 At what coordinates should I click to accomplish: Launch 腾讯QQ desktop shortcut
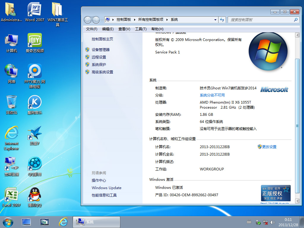coord(34,197)
